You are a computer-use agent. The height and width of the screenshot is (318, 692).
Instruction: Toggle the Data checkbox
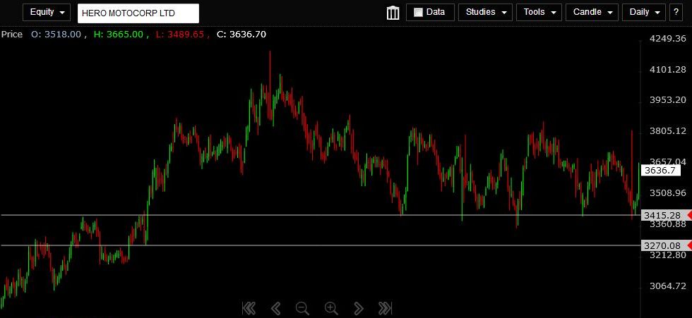pyautogui.click(x=419, y=13)
